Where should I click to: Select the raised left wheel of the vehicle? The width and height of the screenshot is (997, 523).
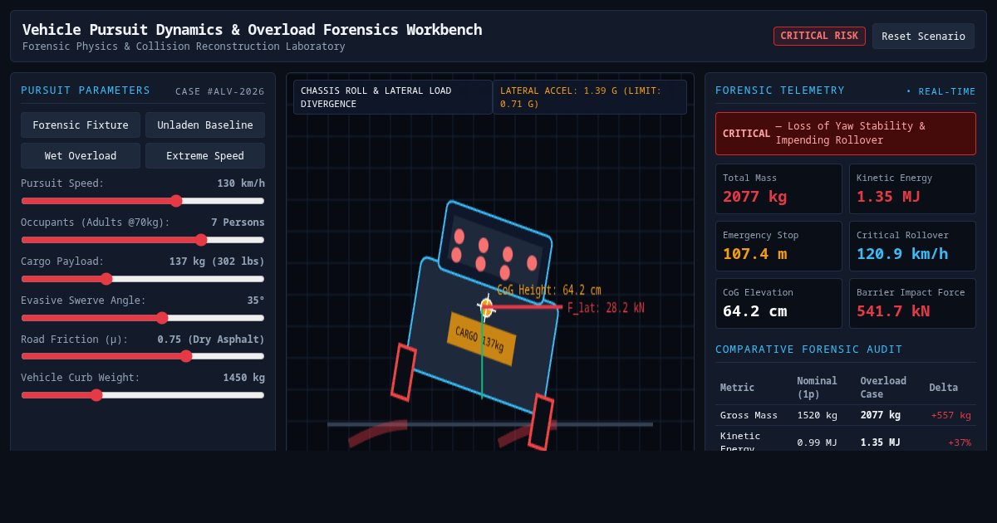(403, 372)
